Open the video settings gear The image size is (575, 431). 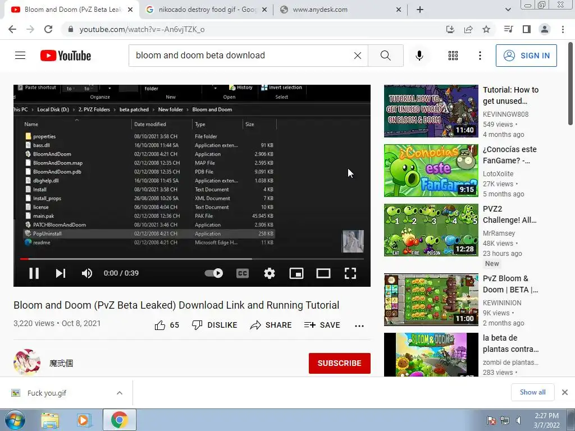point(270,273)
